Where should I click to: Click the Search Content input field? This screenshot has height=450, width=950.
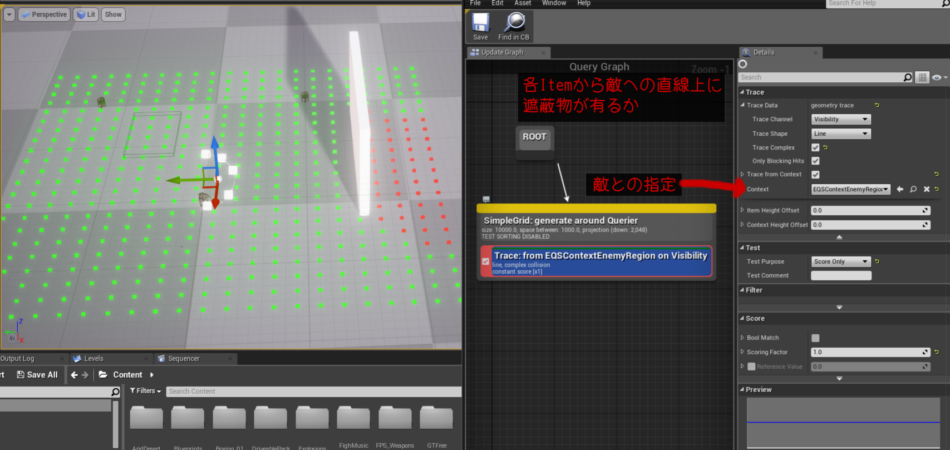click(312, 392)
